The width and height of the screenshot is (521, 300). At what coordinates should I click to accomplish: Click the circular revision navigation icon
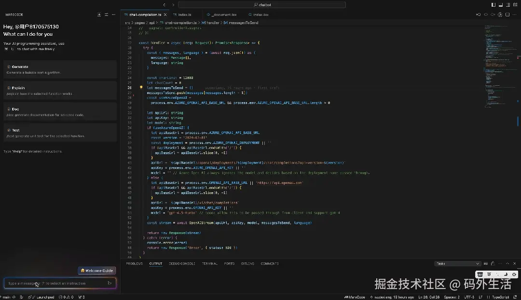[486, 14]
